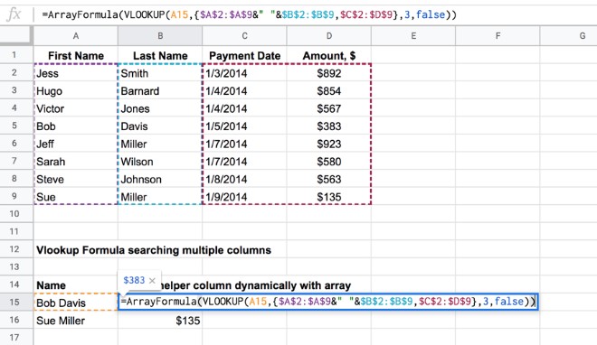Click the Last Name header cell
Screen dimensions: 597x345
pos(160,55)
